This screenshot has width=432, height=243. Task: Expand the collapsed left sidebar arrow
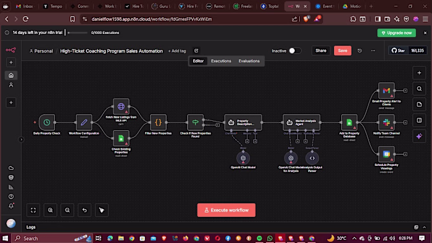[21, 139]
